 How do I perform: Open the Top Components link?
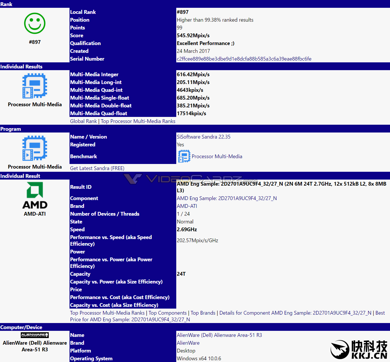point(168,313)
